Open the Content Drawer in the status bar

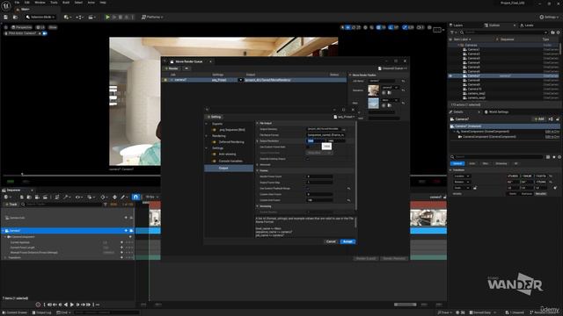tap(15, 312)
